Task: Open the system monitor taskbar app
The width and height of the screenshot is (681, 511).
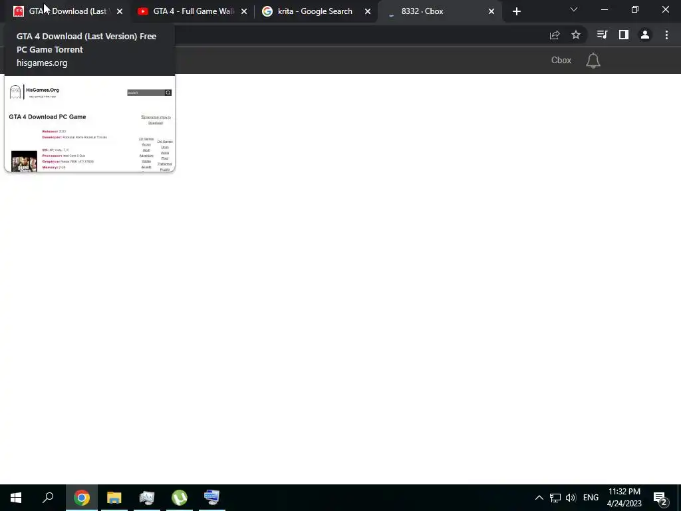Action: (x=147, y=498)
